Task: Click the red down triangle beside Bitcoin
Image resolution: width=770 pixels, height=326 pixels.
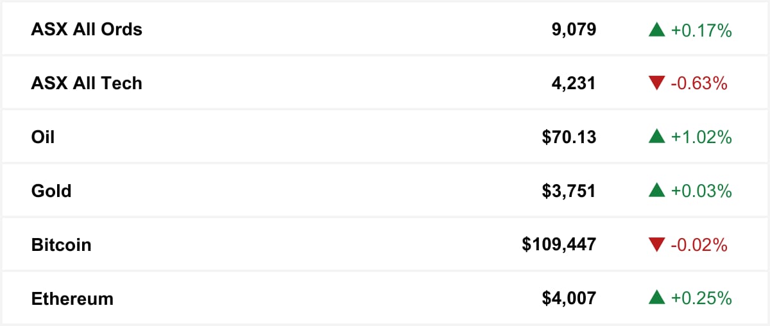Action: [656, 245]
